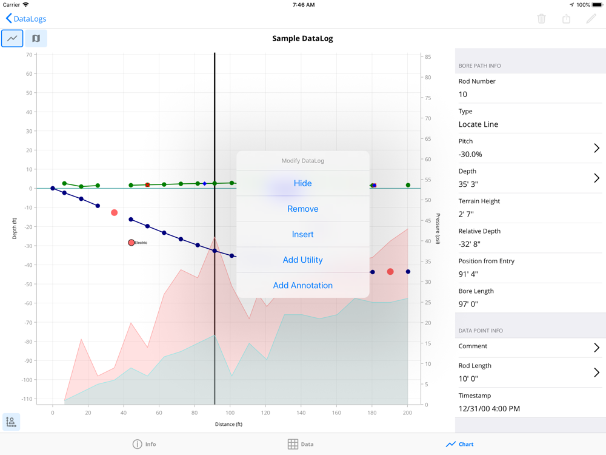This screenshot has height=455, width=606.
Task: Open the Info tab
Action: coord(144,444)
